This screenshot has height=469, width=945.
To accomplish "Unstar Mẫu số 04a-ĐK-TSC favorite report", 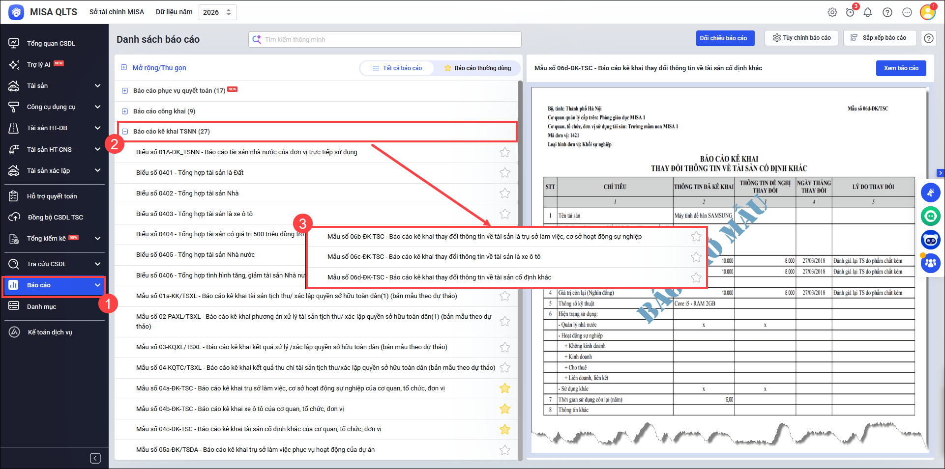I will point(504,388).
